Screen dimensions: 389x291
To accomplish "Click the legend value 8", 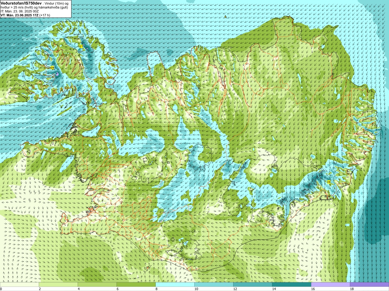I will click(x=157, y=289).
